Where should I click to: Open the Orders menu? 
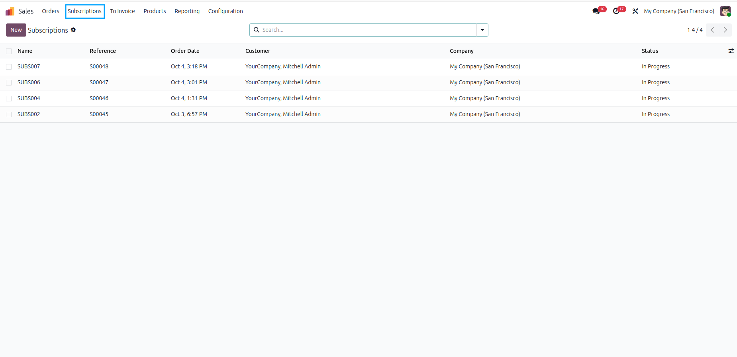tap(51, 11)
